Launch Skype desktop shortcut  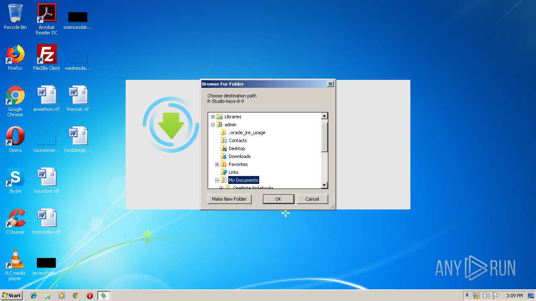tap(15, 181)
